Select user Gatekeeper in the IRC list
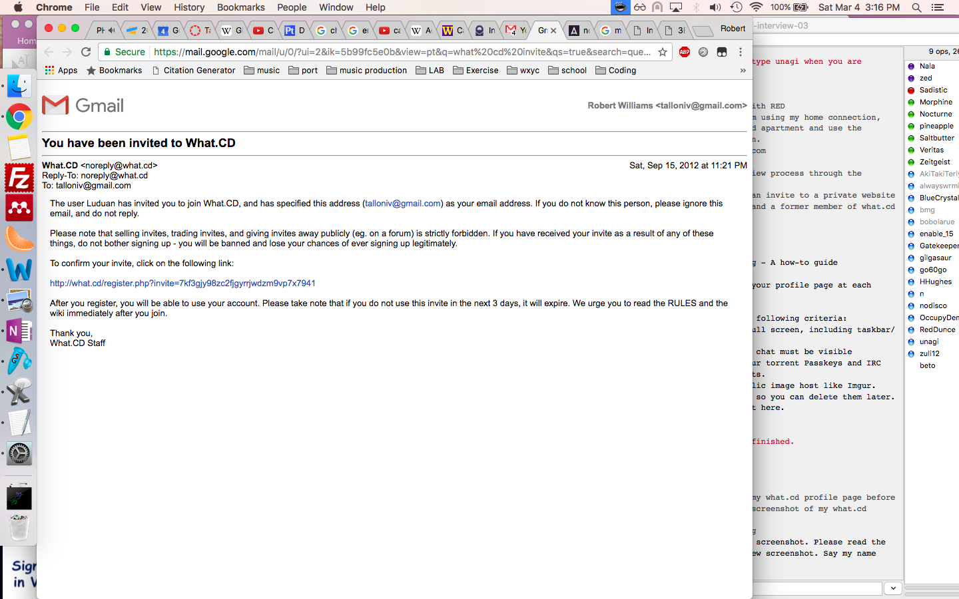Screen dimensions: 959x599 [x=938, y=246]
